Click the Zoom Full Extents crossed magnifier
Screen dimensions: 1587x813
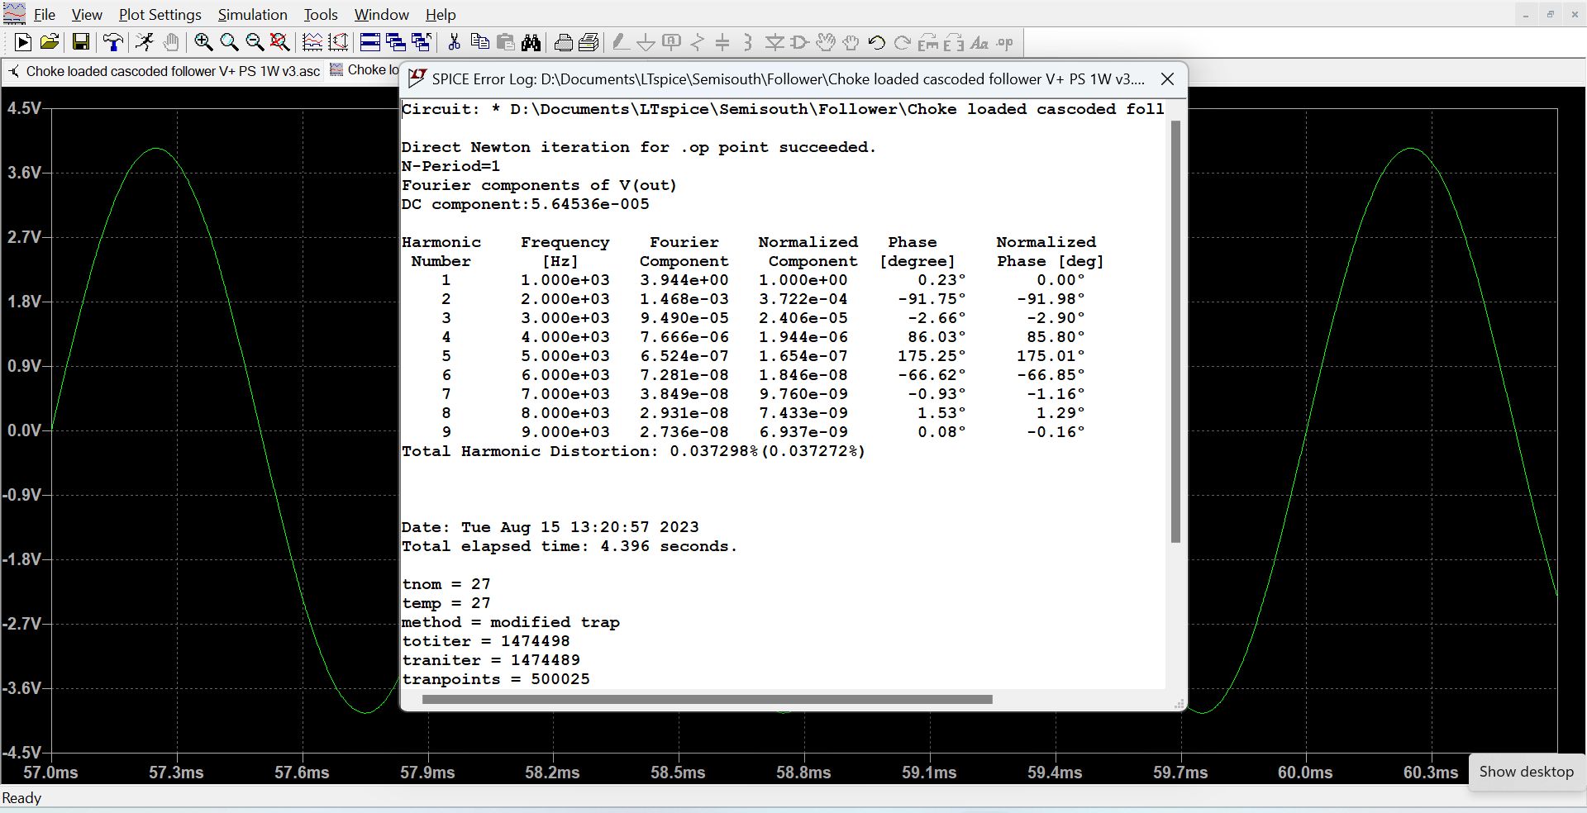[280, 43]
